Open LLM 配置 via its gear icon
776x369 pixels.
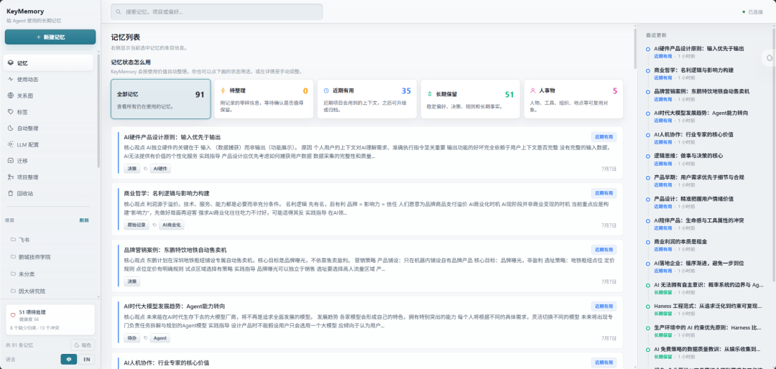click(x=11, y=144)
